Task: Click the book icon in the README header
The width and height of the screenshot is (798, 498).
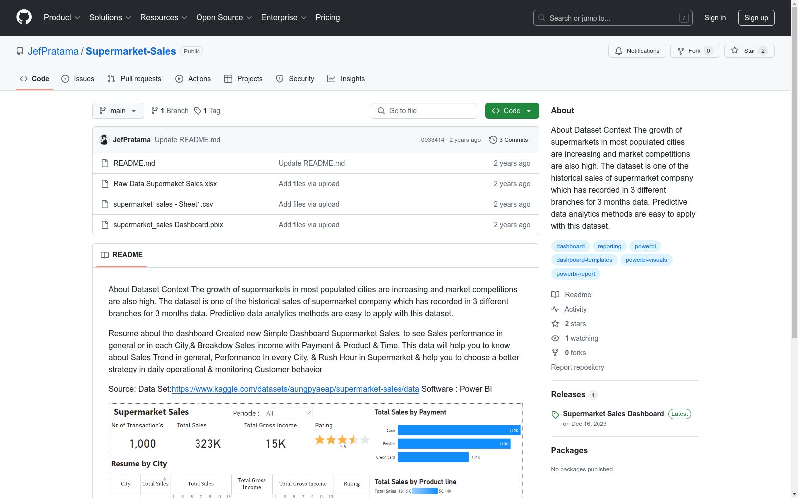Action: 105,255
